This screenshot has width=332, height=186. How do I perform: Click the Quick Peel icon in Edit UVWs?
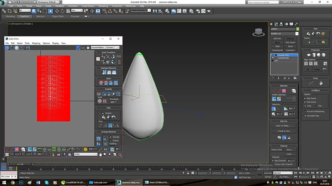pos(104,117)
